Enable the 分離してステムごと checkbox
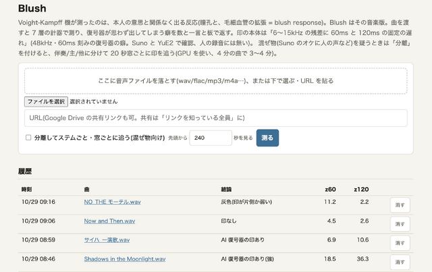 coord(28,138)
